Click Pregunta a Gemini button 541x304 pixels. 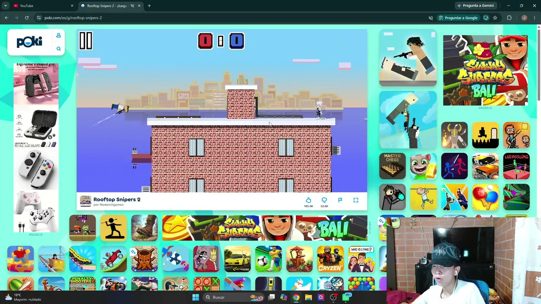[x=475, y=5]
